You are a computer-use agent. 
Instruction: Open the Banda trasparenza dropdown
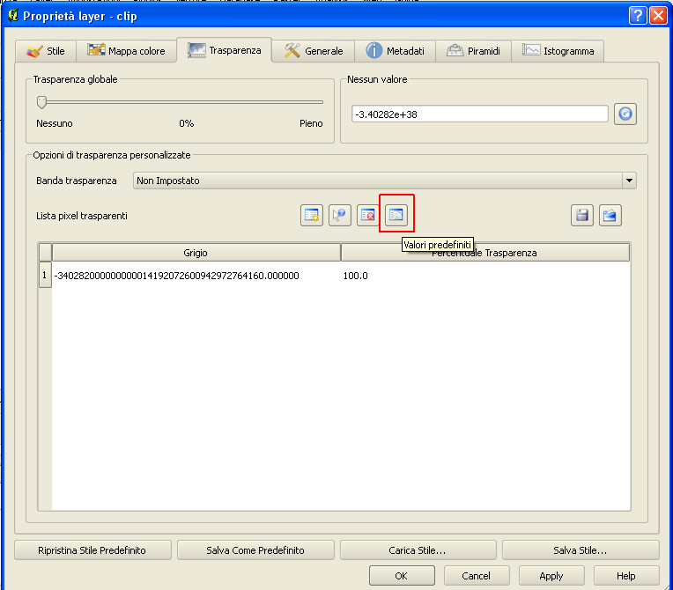(x=384, y=181)
